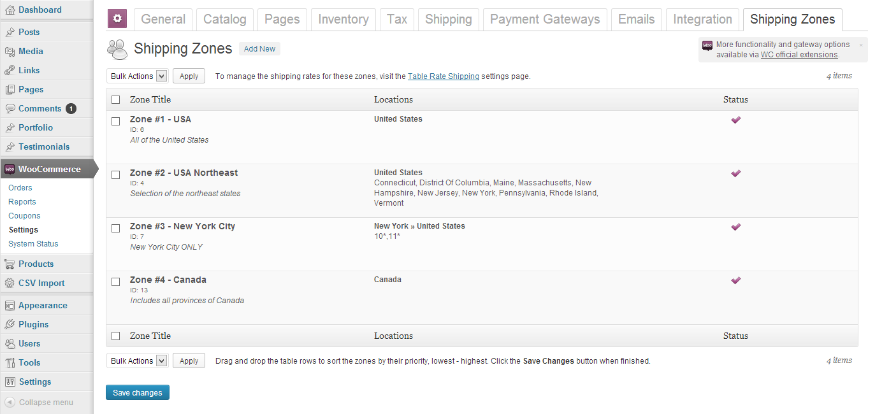Follow the Table Rate Shipping link
This screenshot has width=875, height=414.
click(x=443, y=76)
